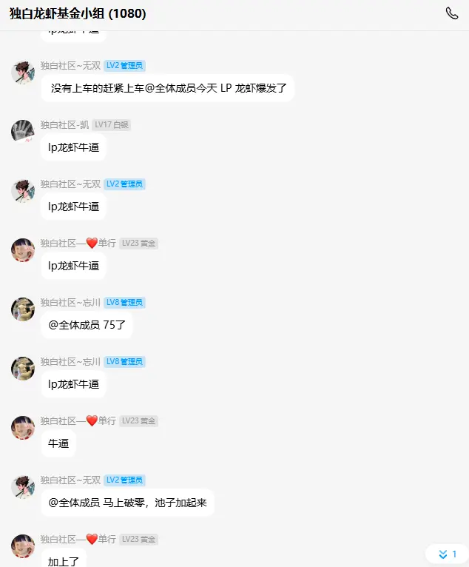This screenshot has width=469, height=567.
Task: Click 凯's lp龙虾牛逼 message bubble
Action: [x=73, y=147]
